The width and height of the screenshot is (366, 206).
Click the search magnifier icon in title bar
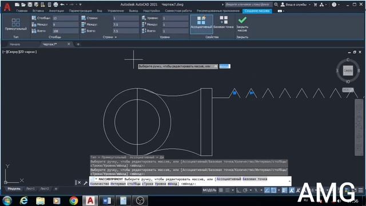[276, 5]
